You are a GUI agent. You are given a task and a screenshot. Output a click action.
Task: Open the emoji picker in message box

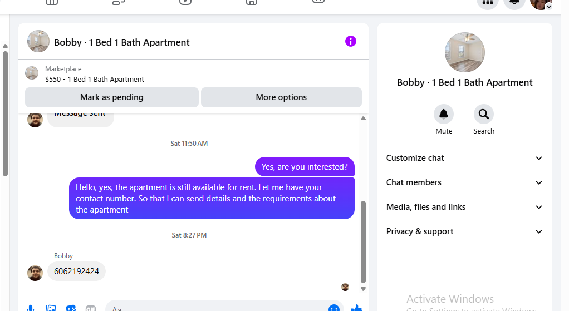tap(334, 308)
